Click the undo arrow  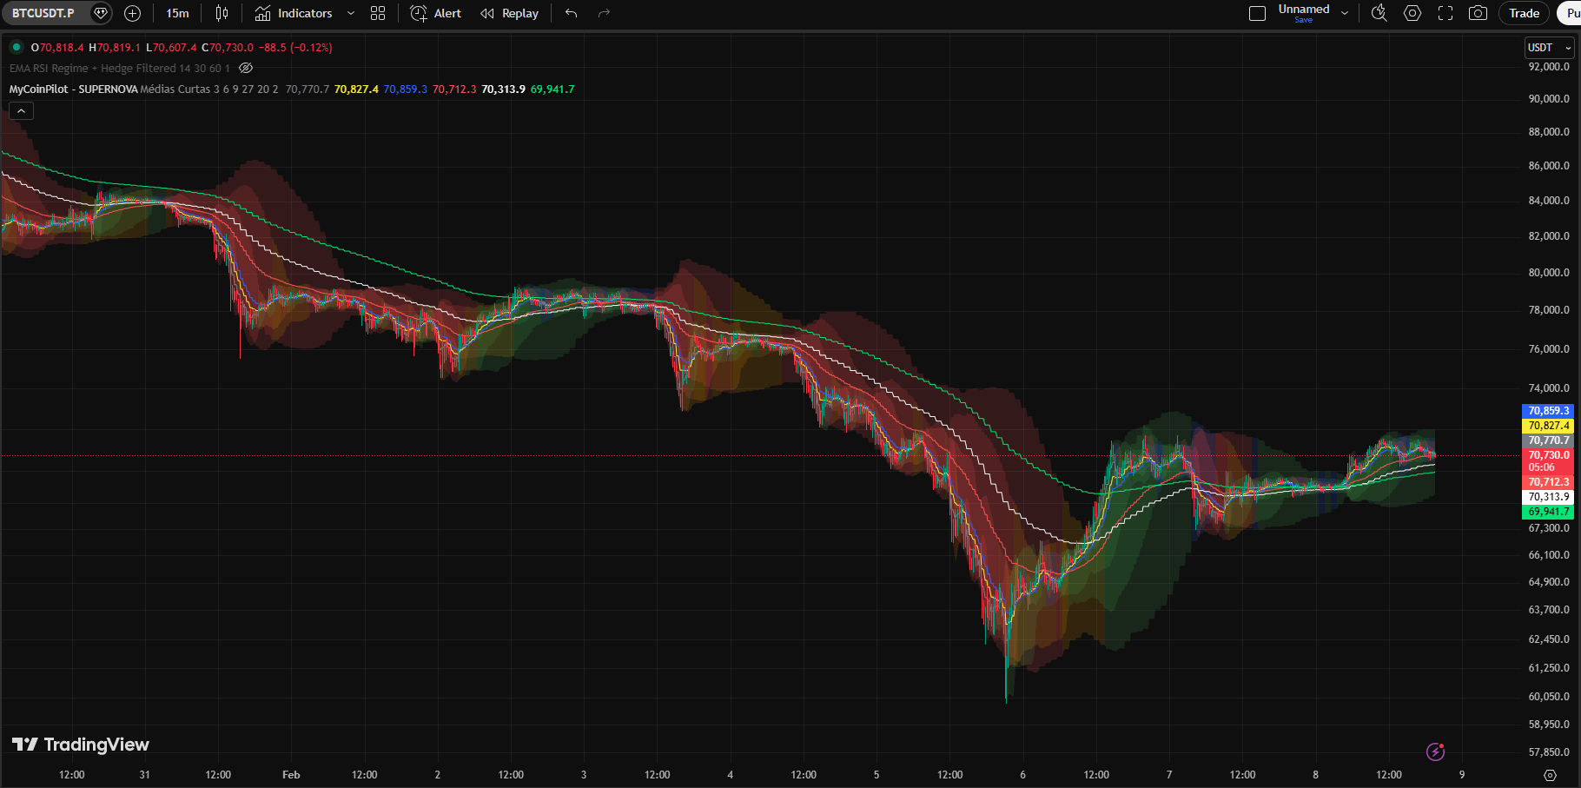coord(571,13)
